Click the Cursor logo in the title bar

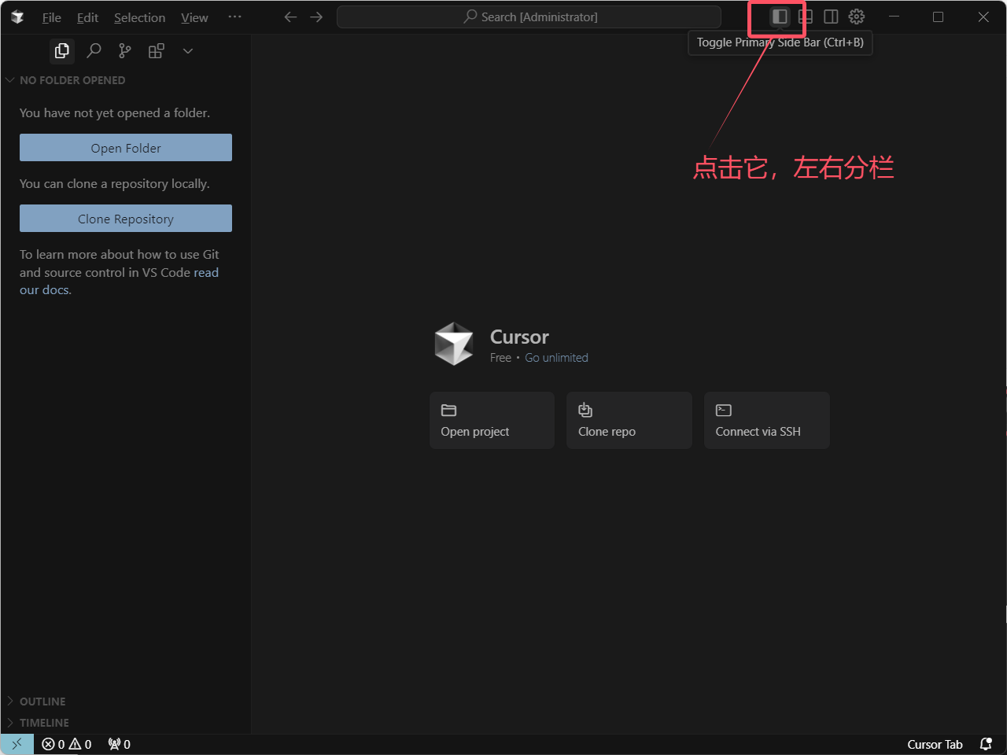click(x=17, y=17)
